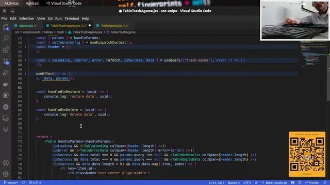Click Visual Studio Code in top bar
The width and height of the screenshot is (330, 185).
[64, 3]
